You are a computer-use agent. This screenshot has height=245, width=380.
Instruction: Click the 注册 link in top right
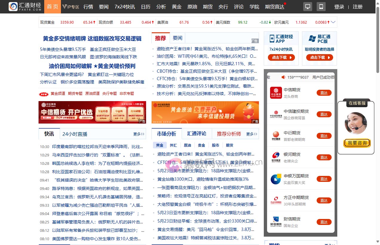tap(358, 6)
